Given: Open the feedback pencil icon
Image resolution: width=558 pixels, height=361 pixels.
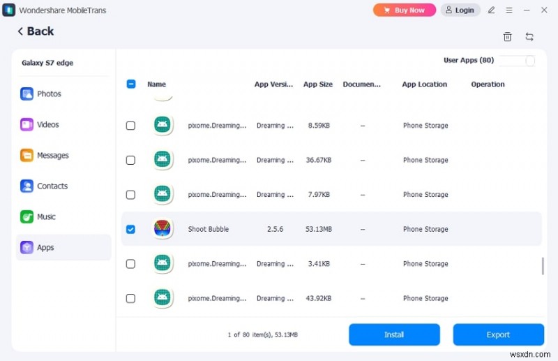Looking at the screenshot, I should [x=492, y=10].
